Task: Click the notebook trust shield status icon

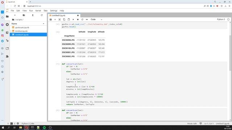Action: (x=200, y=123)
